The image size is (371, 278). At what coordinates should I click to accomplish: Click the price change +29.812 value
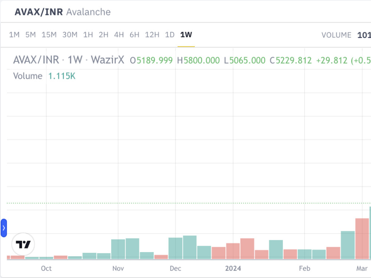coord(332,60)
